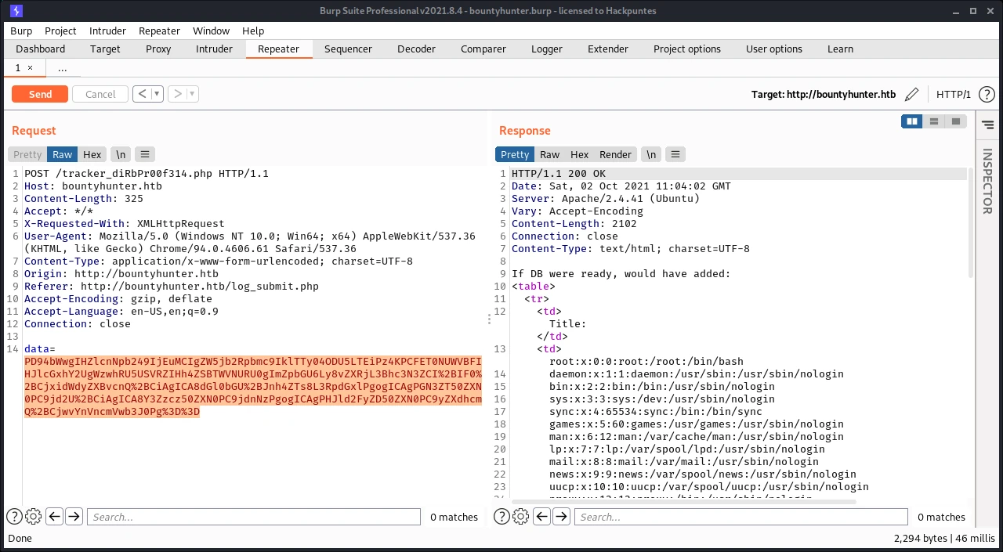This screenshot has height=552, width=1003.
Task: Open history forward dropdown arrow
Action: [x=193, y=94]
